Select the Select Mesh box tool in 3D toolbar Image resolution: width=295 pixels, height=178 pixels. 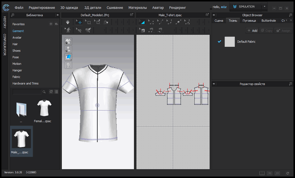[88, 22]
